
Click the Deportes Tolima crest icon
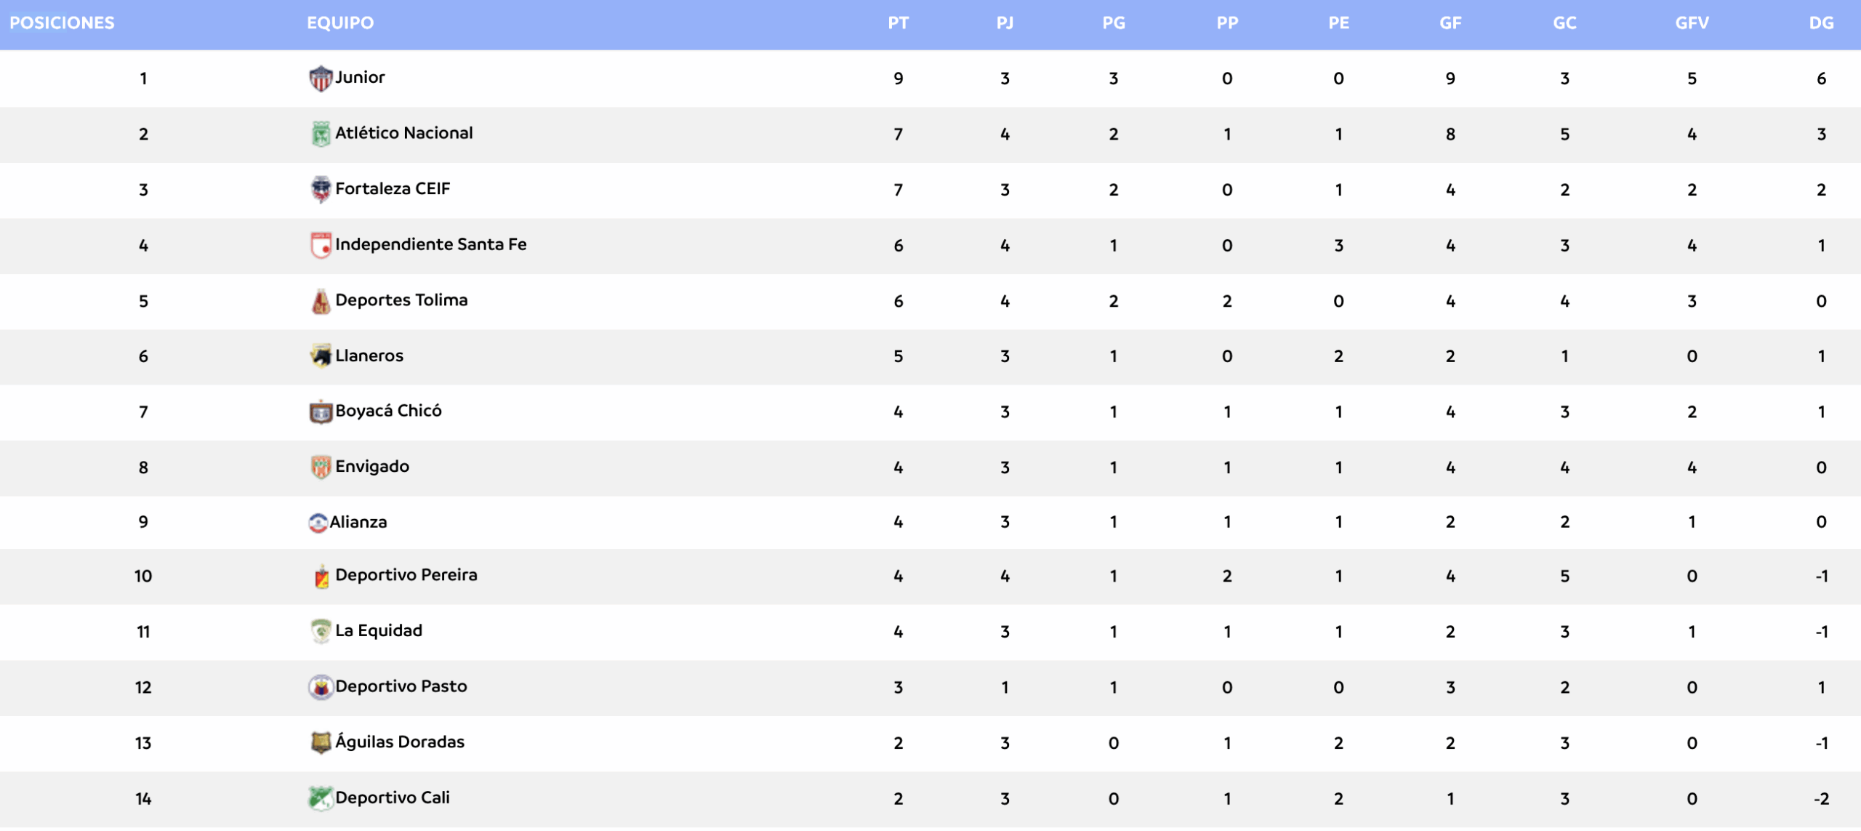click(320, 301)
